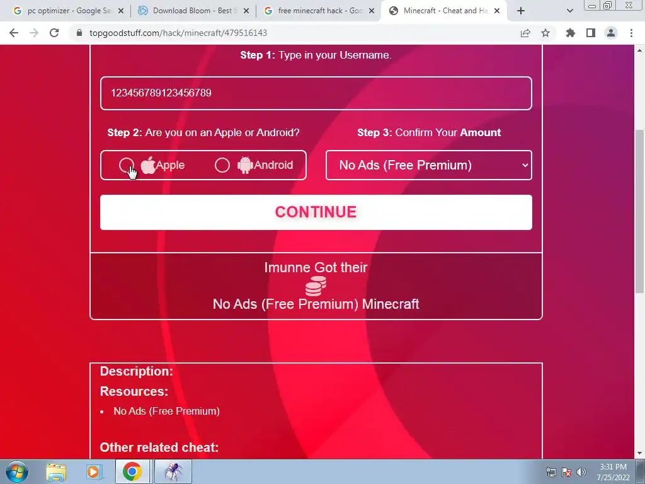Click the Chrome taskbar icon

(x=132, y=471)
